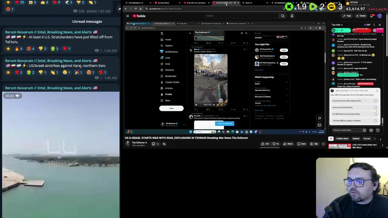
Task: Open more actions ellipsis under video
Action: coord(323,144)
